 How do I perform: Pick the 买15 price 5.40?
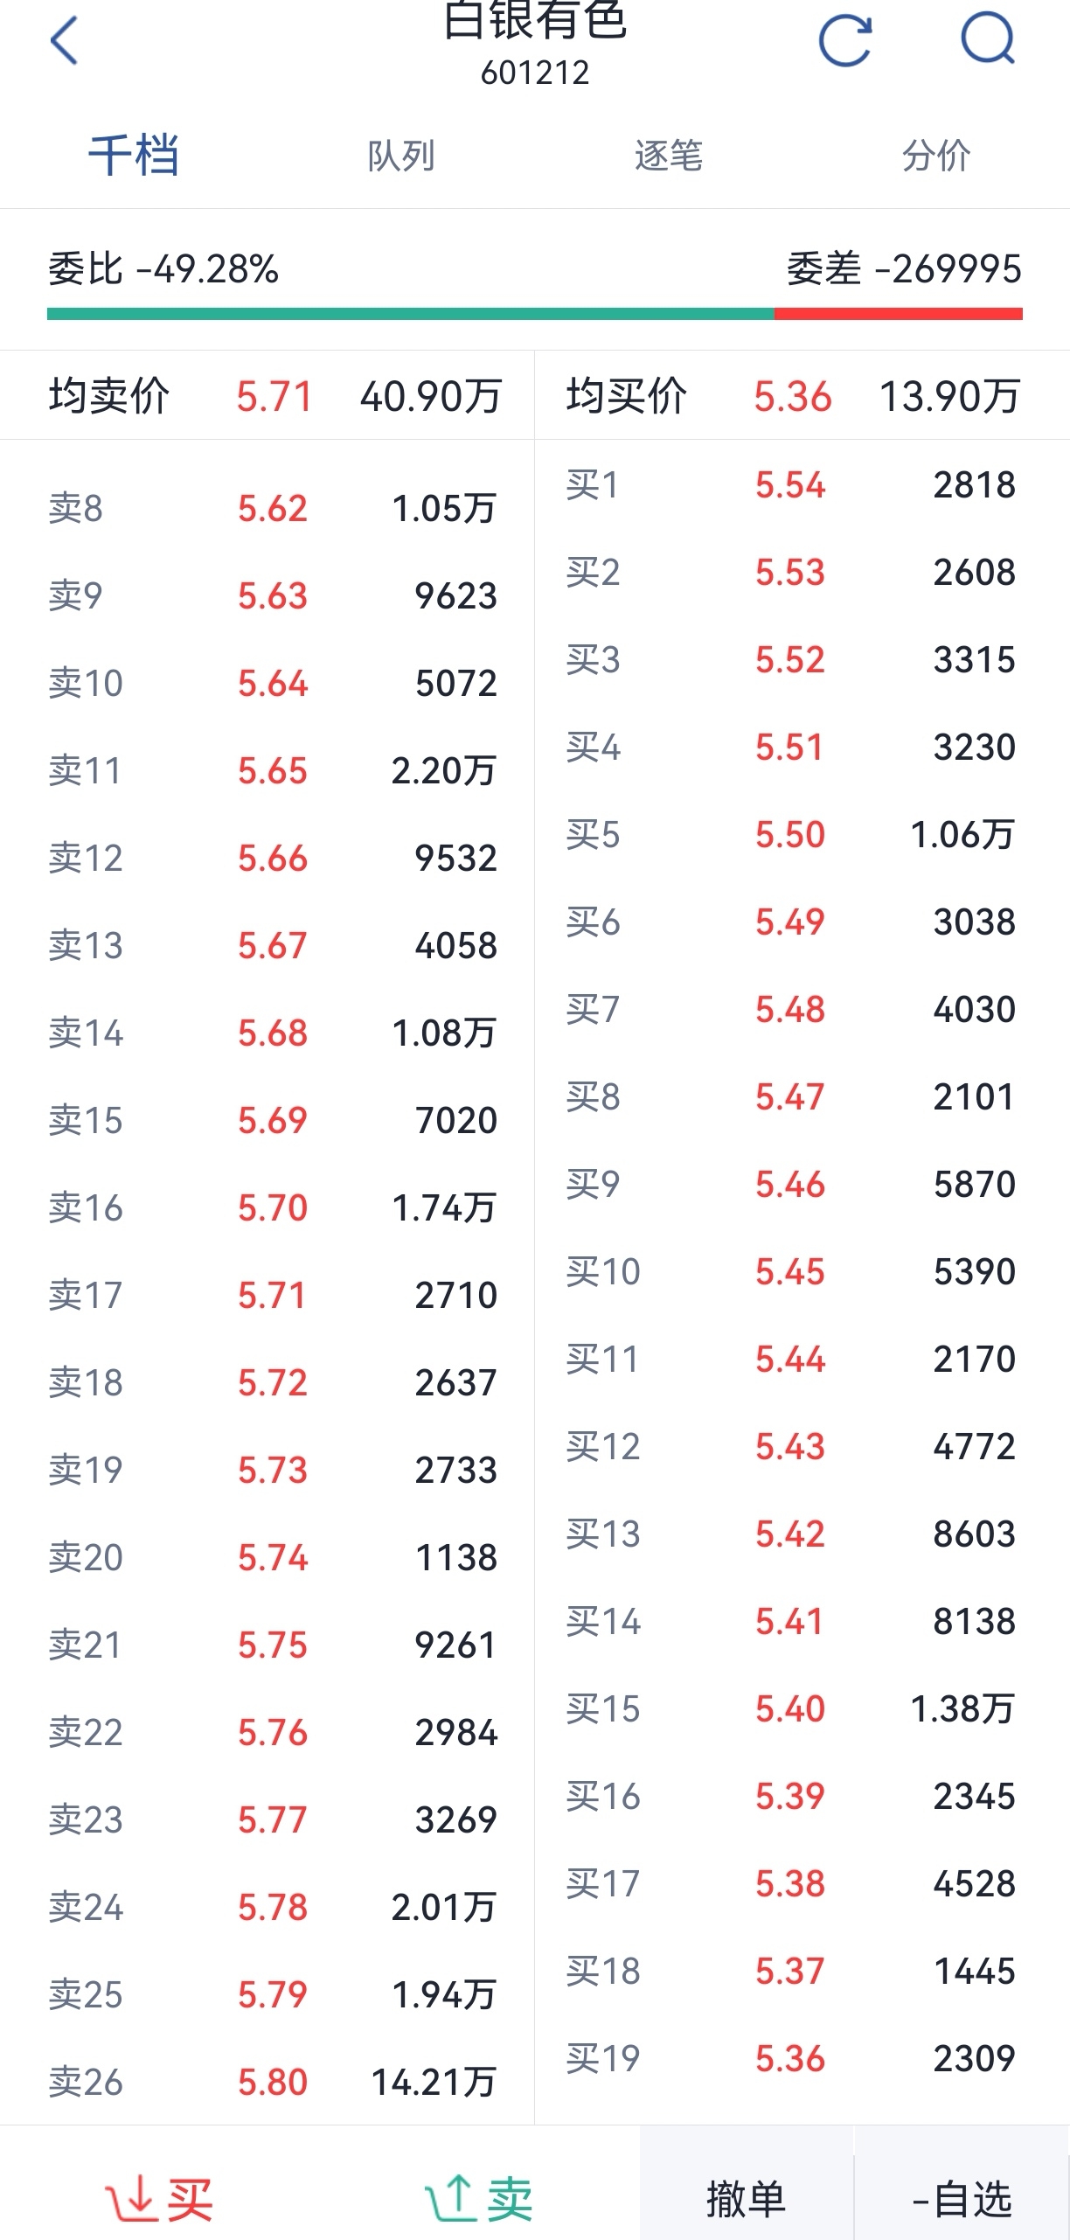point(790,1708)
